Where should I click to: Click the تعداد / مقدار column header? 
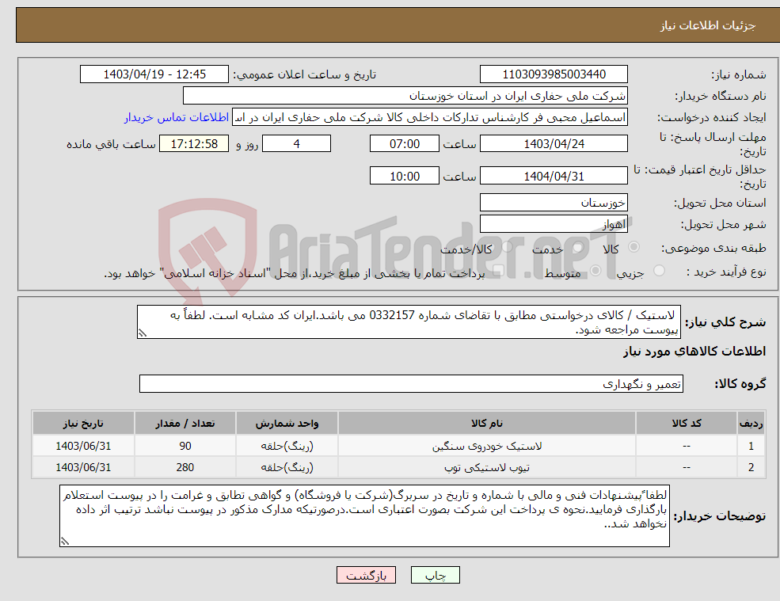pos(185,423)
